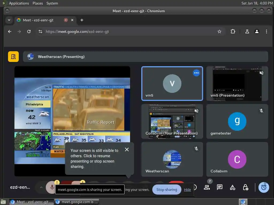Toggle the microphone button
The height and width of the screenshot is (205, 274).
[51, 187]
